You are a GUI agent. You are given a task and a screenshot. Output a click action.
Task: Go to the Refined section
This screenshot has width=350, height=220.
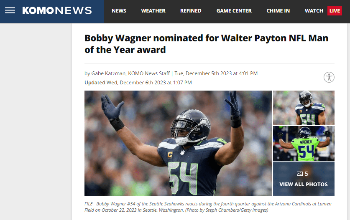pyautogui.click(x=191, y=11)
